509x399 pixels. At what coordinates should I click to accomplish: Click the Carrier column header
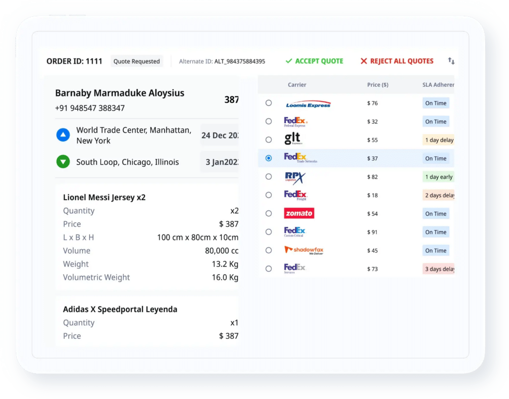click(297, 84)
